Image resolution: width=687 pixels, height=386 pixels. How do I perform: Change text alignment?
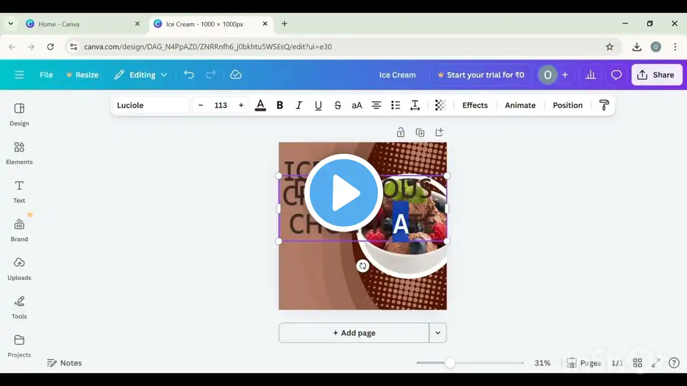376,105
